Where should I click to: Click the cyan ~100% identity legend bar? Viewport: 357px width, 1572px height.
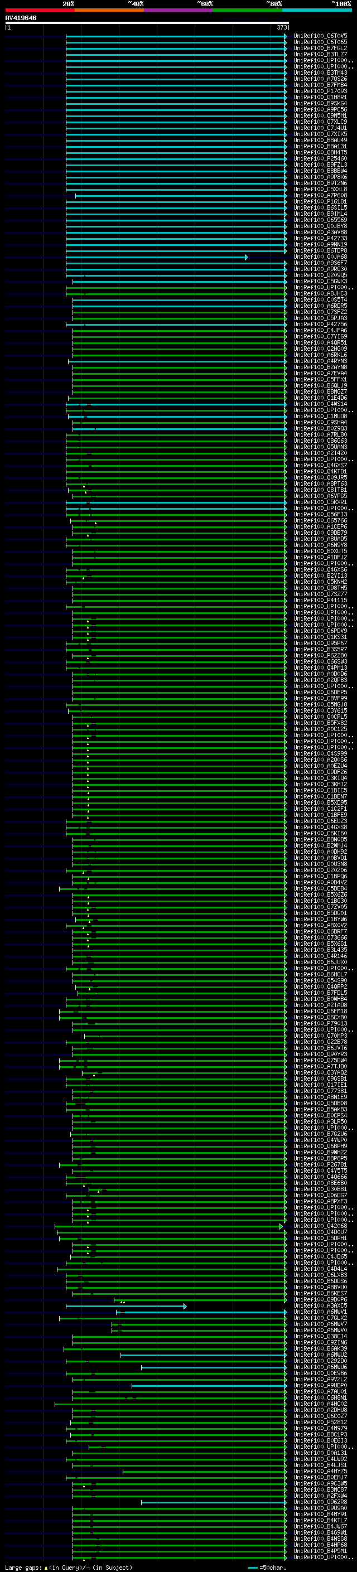tap(317, 10)
